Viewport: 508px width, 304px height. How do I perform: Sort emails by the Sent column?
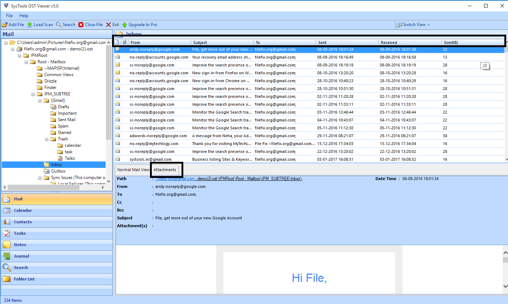pos(347,42)
